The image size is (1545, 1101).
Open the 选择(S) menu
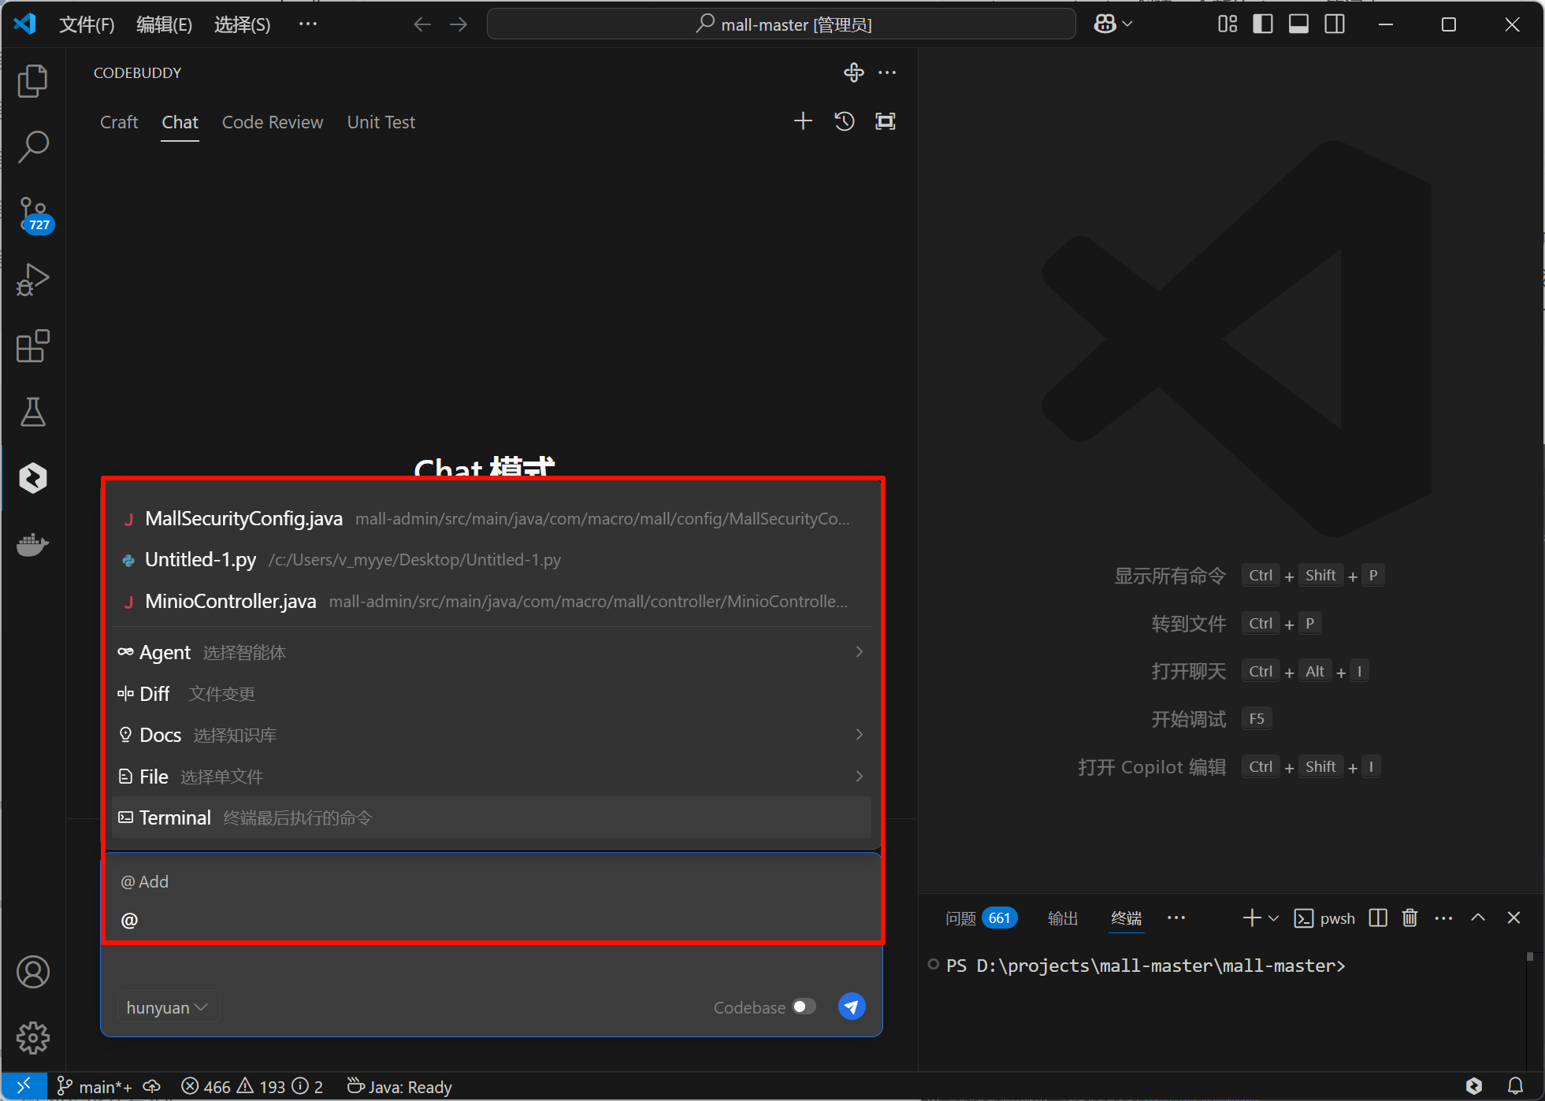point(242,24)
